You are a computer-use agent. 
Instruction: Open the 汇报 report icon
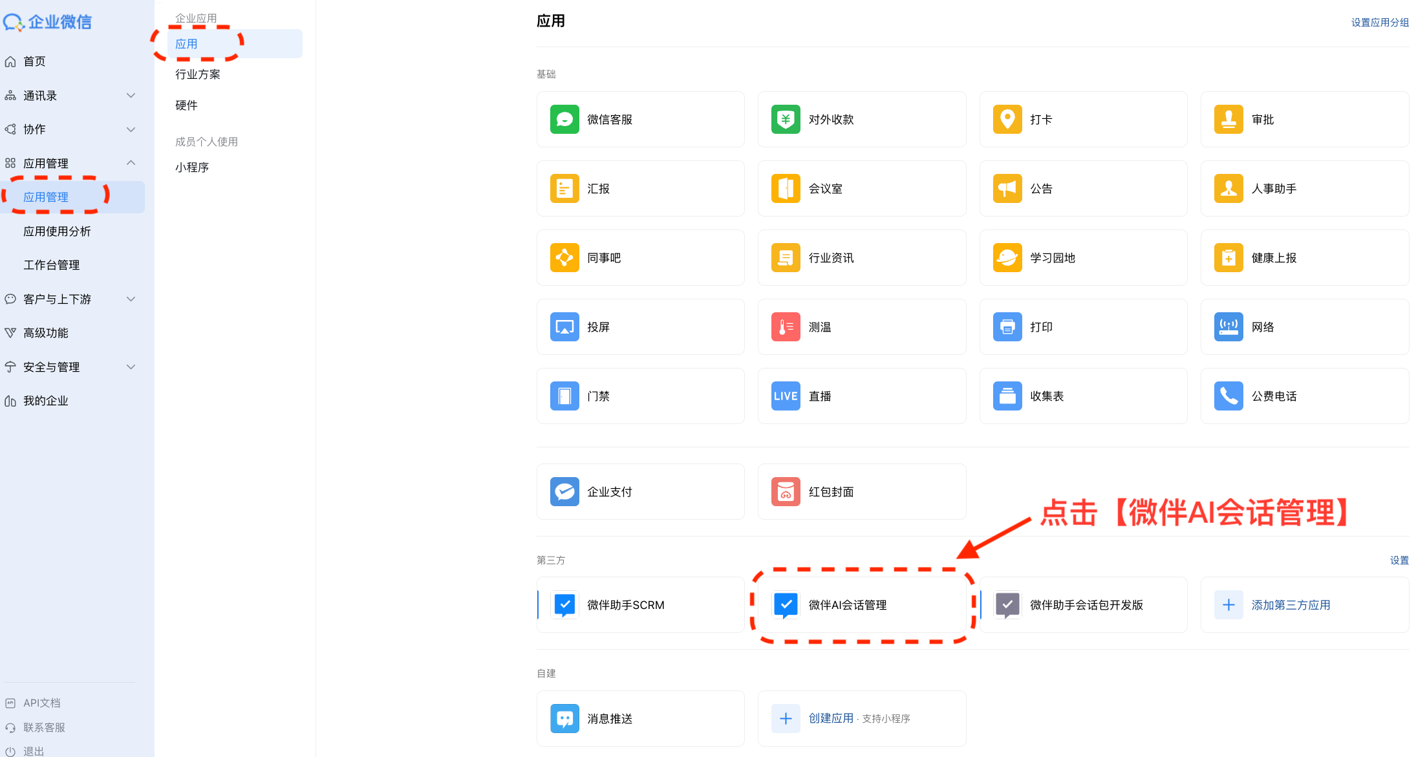click(564, 189)
